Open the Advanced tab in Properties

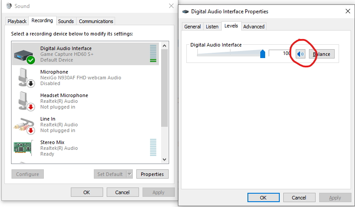254,27
